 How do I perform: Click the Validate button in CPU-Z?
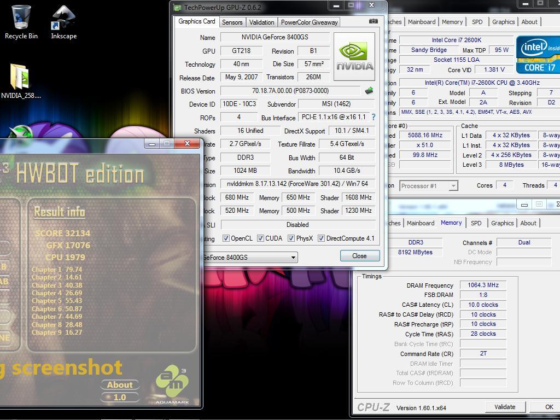505,407
